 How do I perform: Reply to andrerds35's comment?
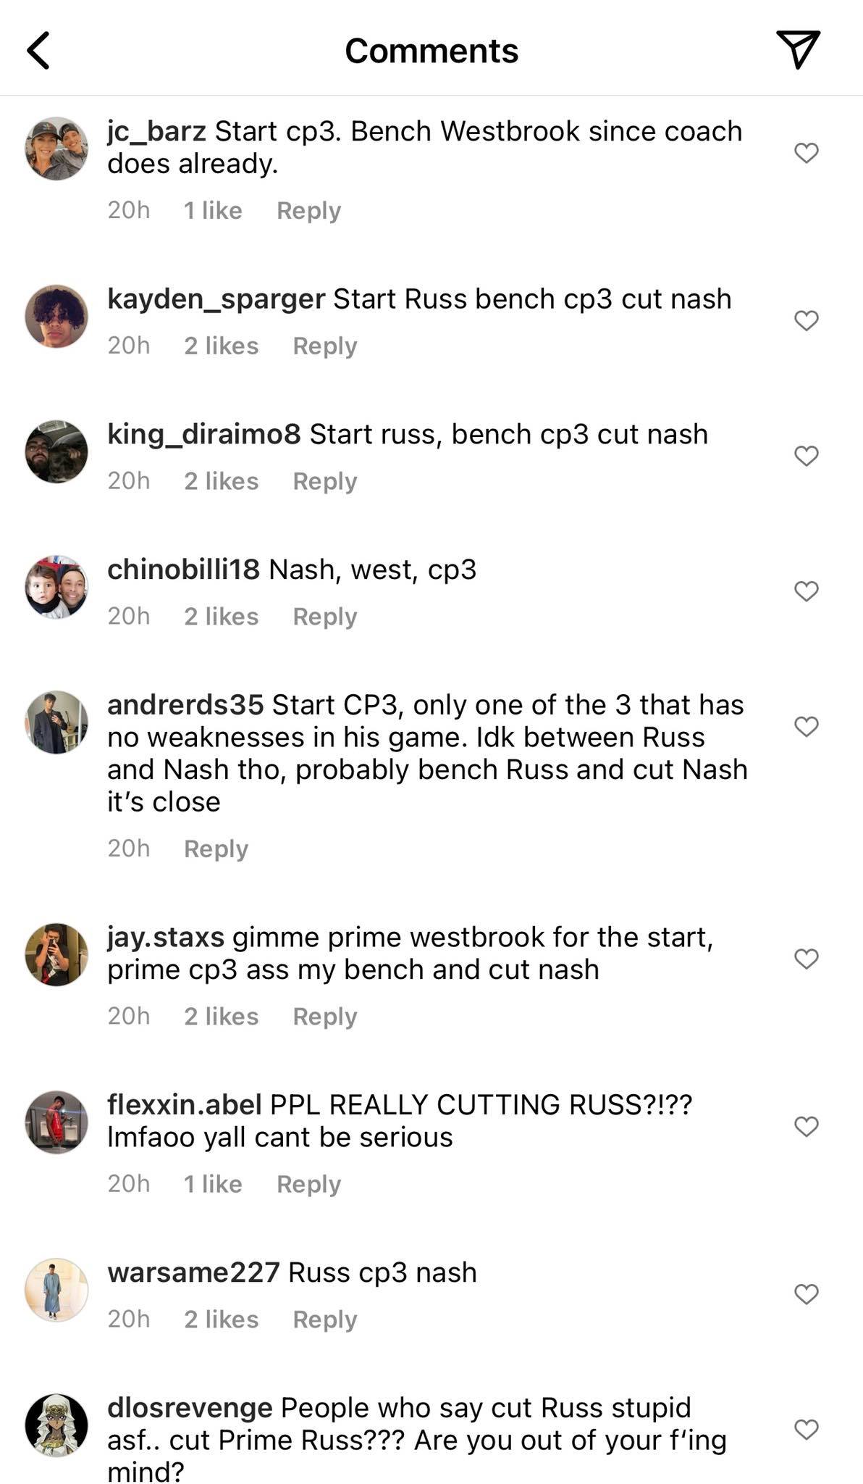[x=216, y=849]
